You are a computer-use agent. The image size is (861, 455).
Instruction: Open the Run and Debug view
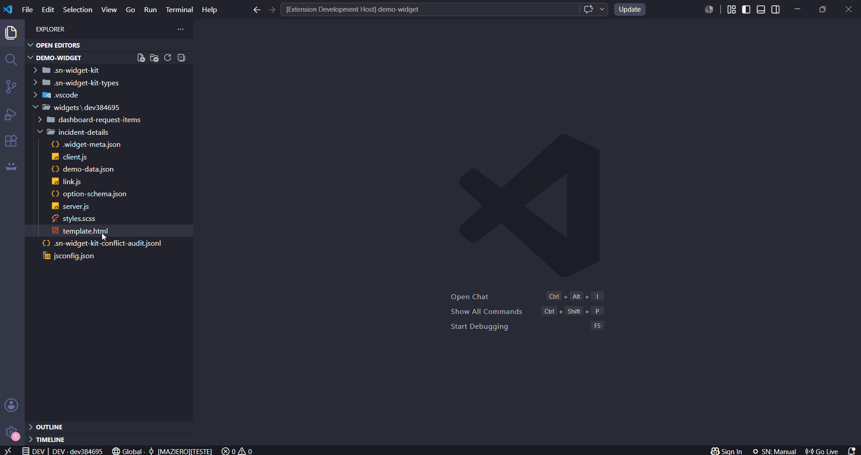pos(11,114)
